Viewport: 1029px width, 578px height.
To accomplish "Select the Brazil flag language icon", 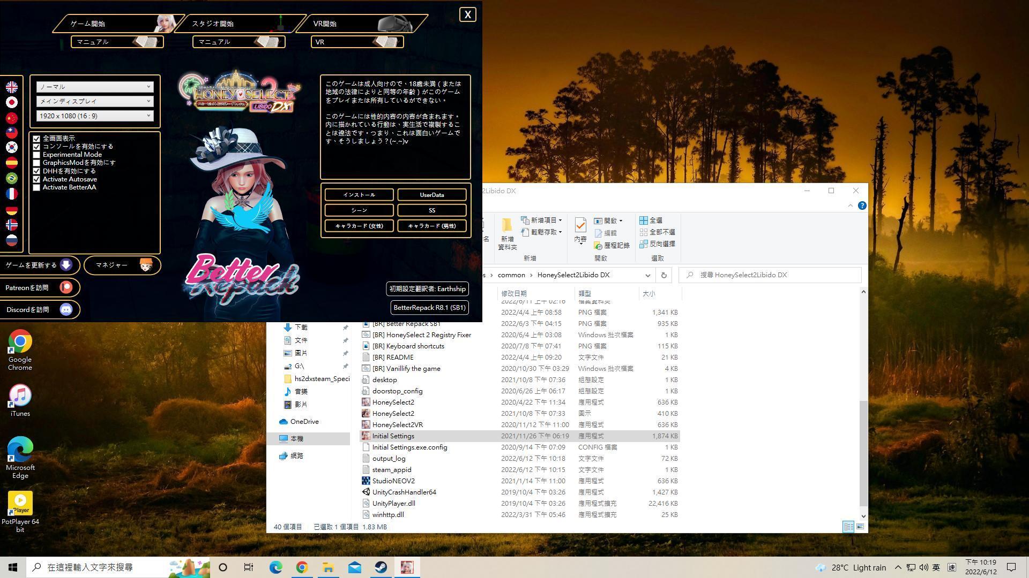I will point(11,178).
